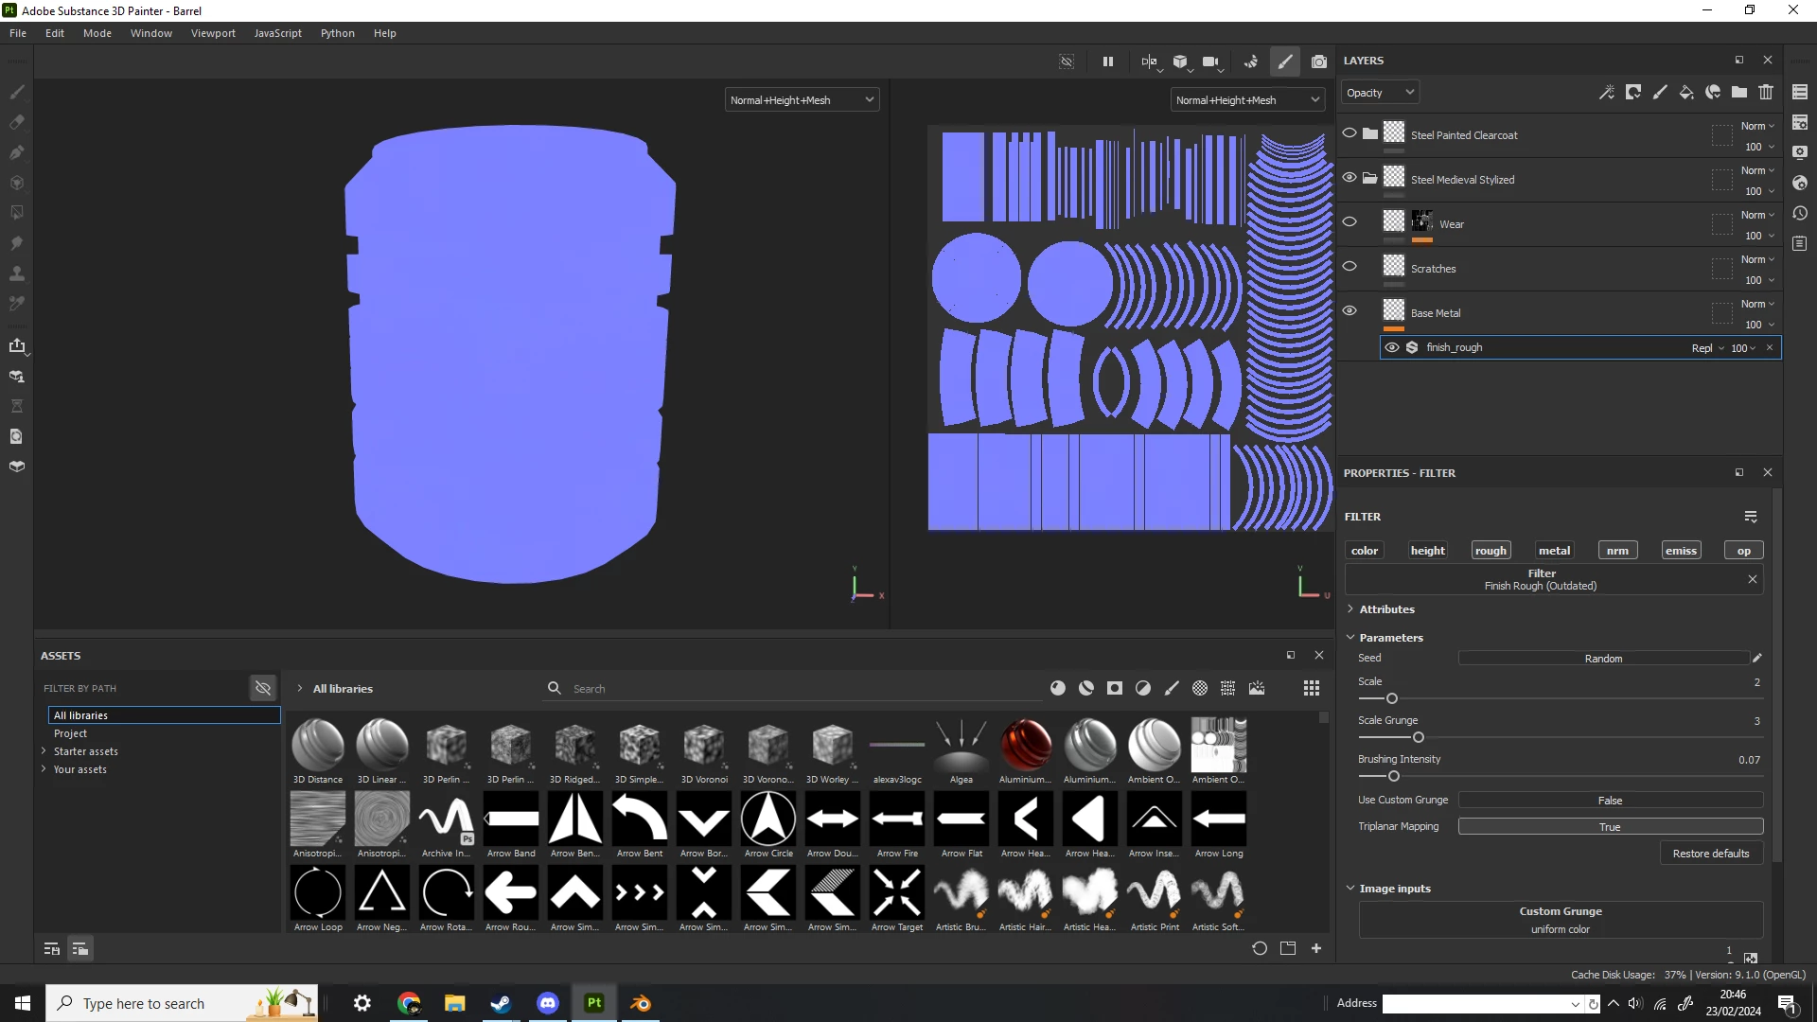Click the Random seed button

[x=1603, y=659]
